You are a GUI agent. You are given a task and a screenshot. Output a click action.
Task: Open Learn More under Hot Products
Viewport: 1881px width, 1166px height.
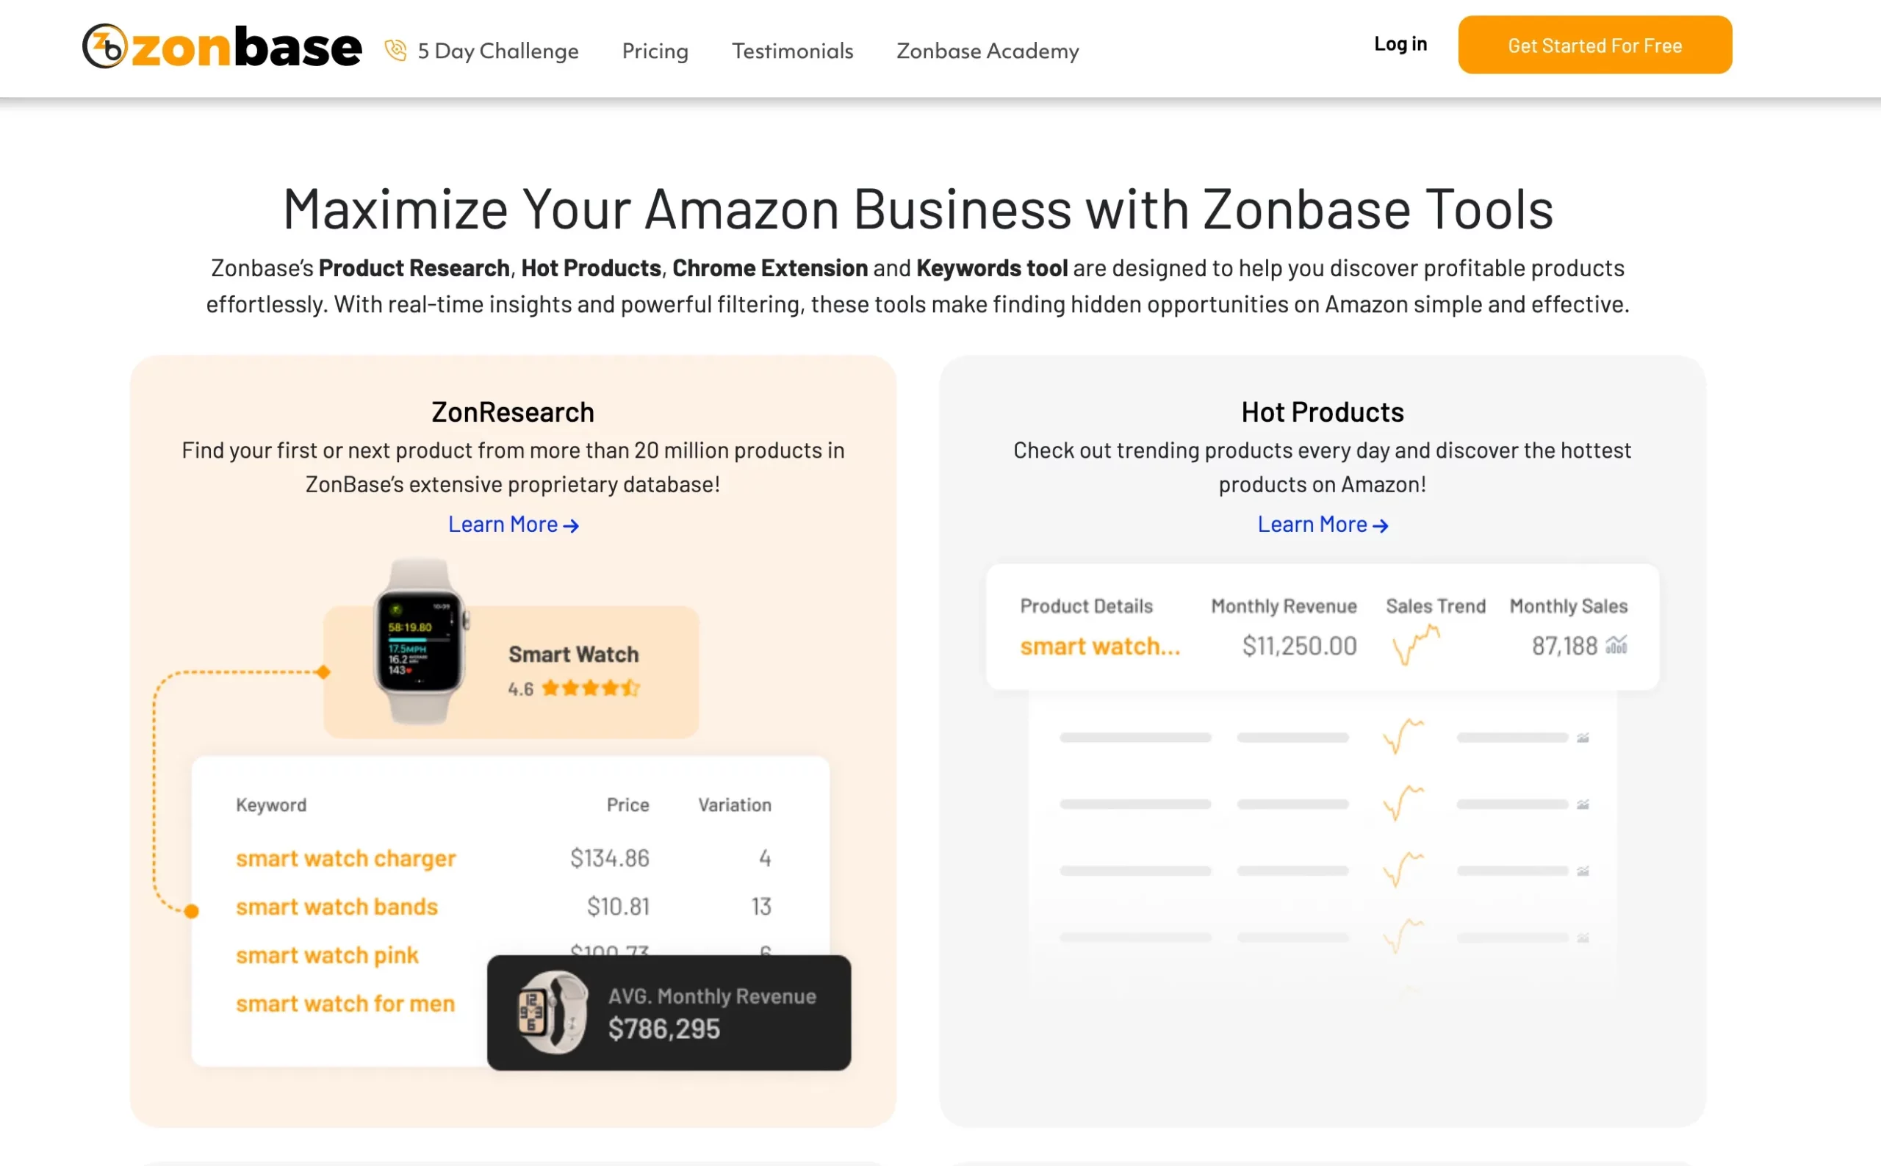(1312, 524)
